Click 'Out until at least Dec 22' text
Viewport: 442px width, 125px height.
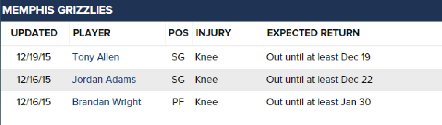click(x=319, y=80)
